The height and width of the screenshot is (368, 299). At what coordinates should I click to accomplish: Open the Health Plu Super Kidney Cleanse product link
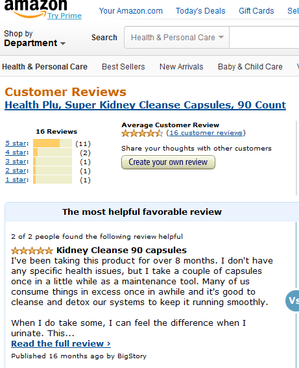[x=145, y=105]
